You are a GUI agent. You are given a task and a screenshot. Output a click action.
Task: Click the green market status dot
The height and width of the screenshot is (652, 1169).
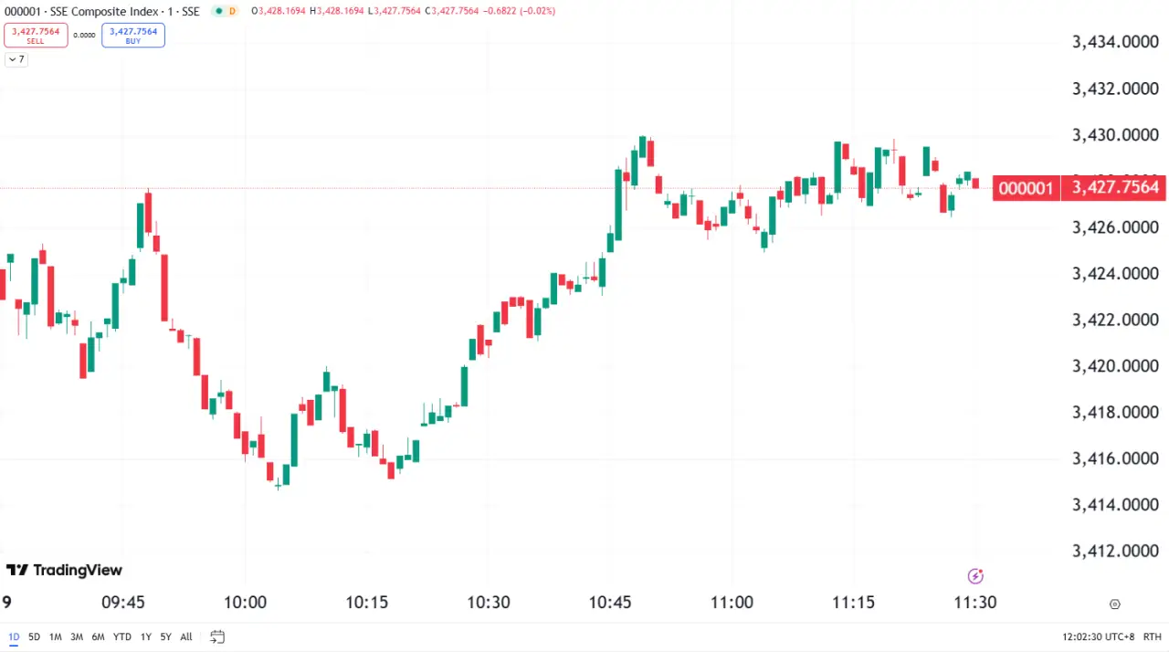[x=217, y=11]
